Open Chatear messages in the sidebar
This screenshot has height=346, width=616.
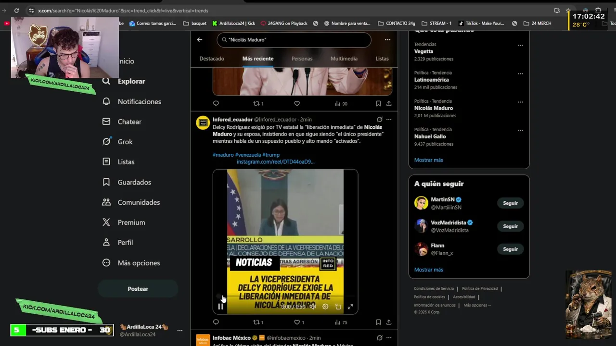(122, 122)
